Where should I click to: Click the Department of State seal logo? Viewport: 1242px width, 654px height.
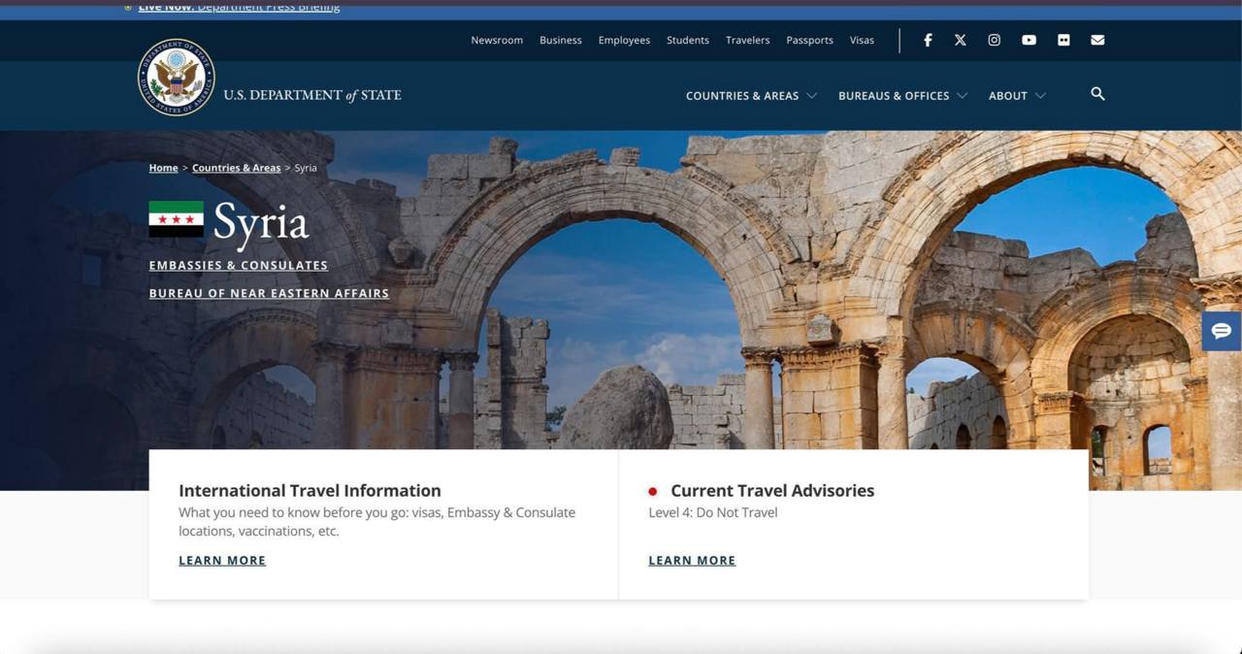177,78
